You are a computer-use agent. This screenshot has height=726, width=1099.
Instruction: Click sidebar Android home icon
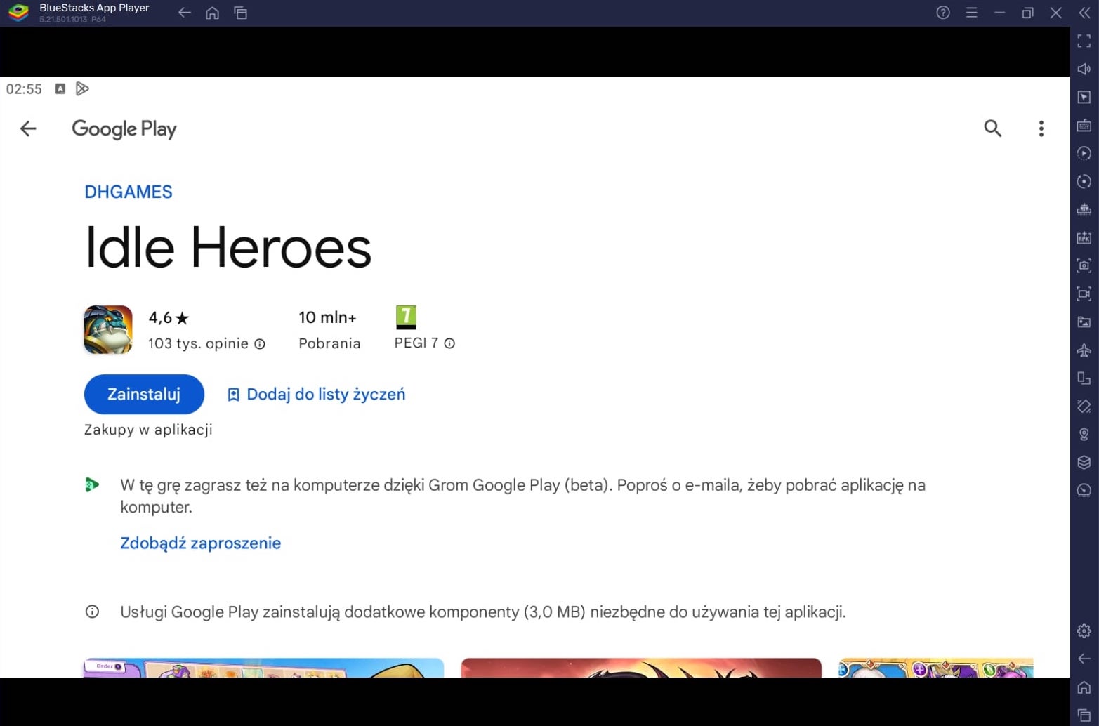(x=1084, y=687)
